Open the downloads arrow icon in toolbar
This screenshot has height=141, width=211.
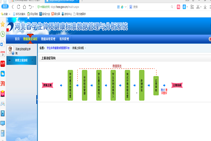(205, 7)
